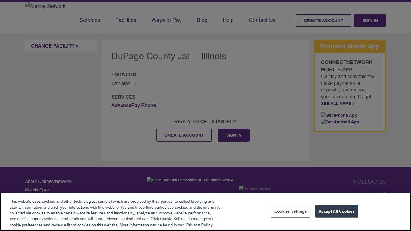Viewport: 411px width, 231px height.
Task: Open the Services dropdown menu
Action: tap(90, 20)
